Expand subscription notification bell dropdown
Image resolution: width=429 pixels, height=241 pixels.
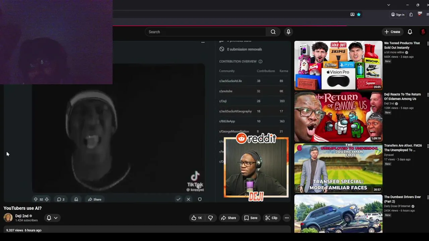click(52, 218)
